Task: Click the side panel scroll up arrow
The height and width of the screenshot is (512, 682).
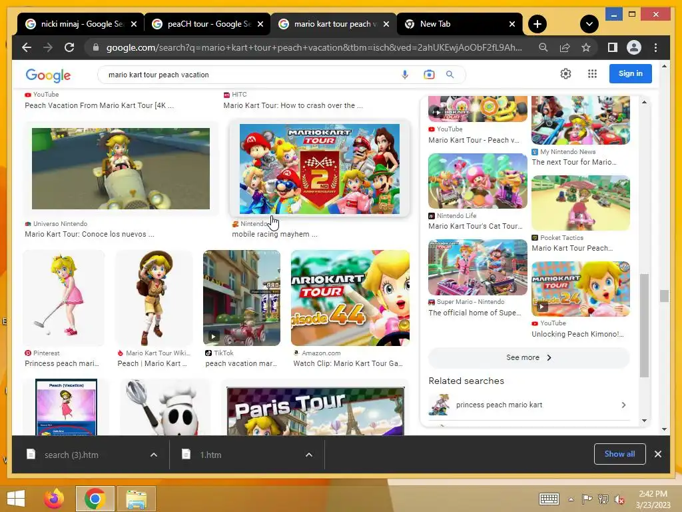Action: (644, 102)
